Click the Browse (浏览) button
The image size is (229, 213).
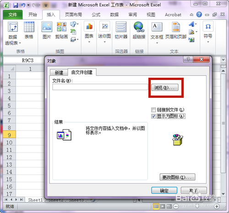click(165, 87)
